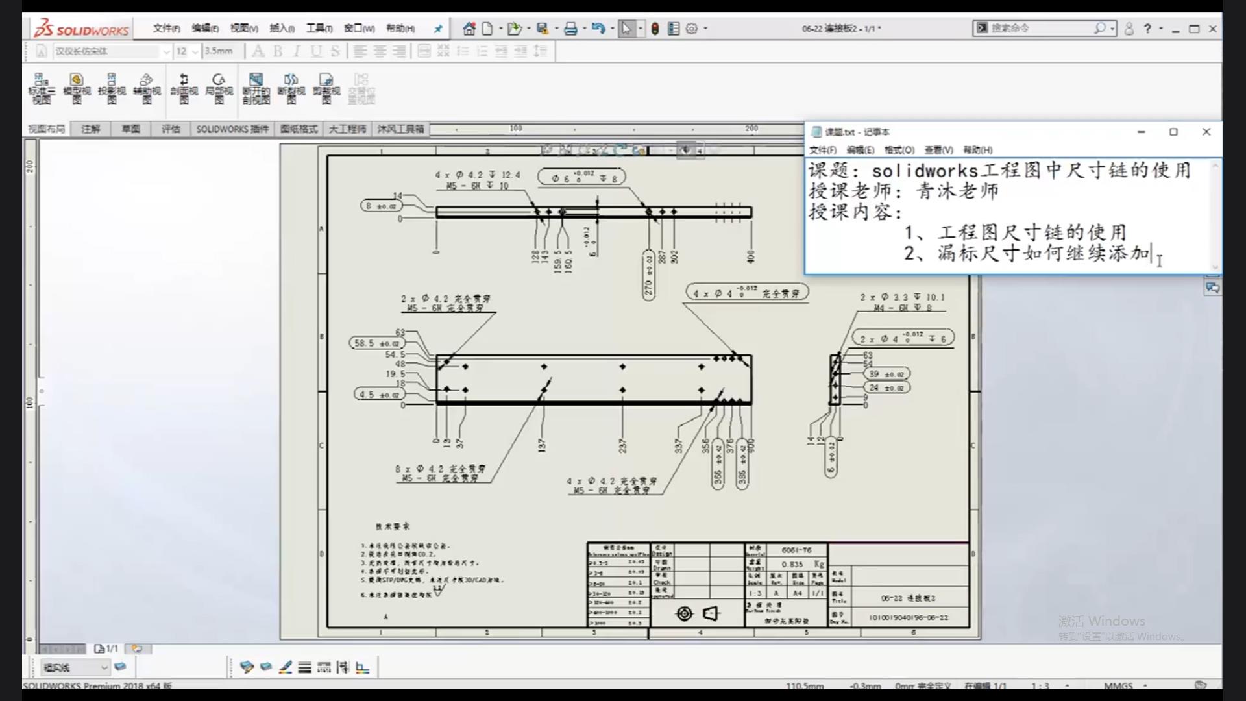Expand the Open document dropdown arrow

(528, 29)
